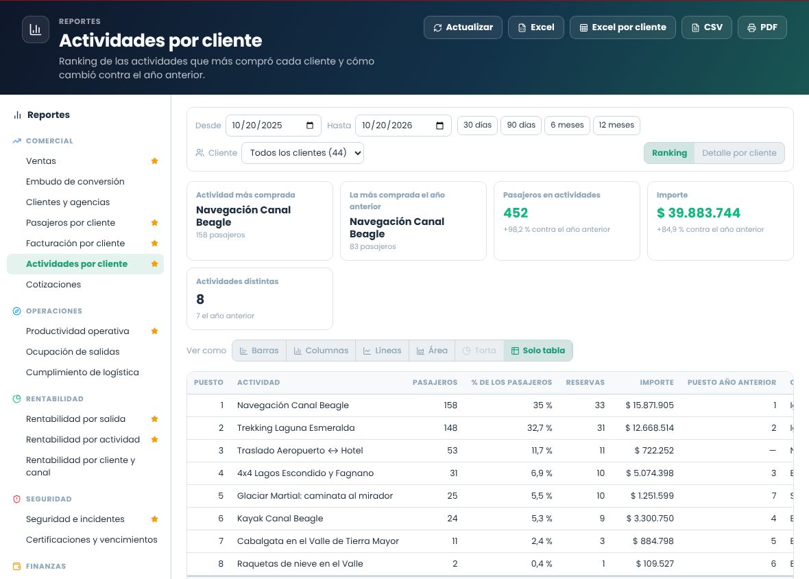Click the Comercial section trend icon
The image size is (809, 579).
point(17,141)
